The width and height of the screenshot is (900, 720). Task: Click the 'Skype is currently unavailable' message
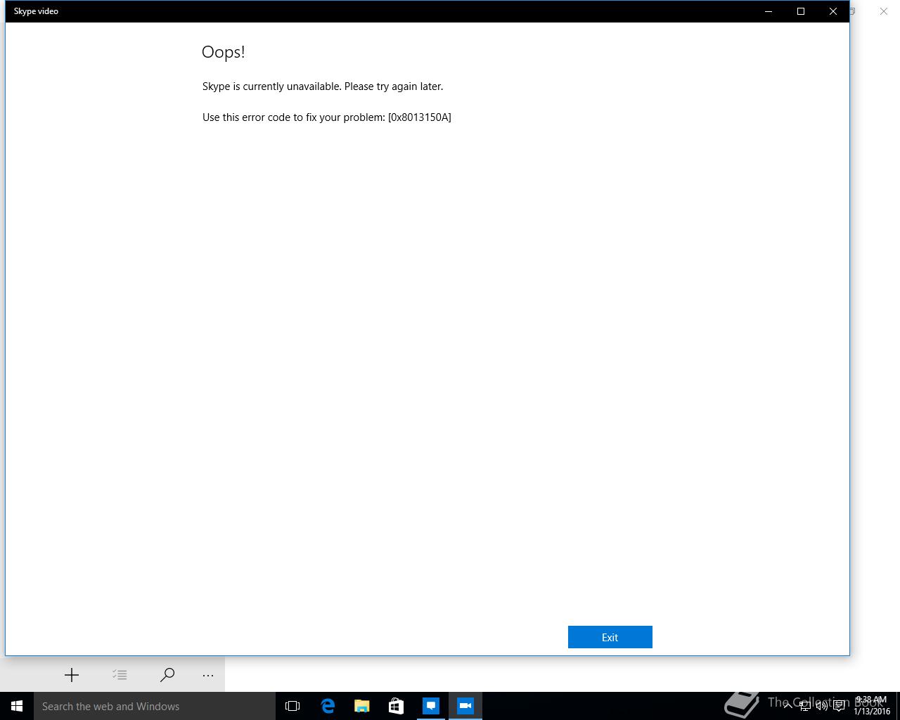[323, 86]
